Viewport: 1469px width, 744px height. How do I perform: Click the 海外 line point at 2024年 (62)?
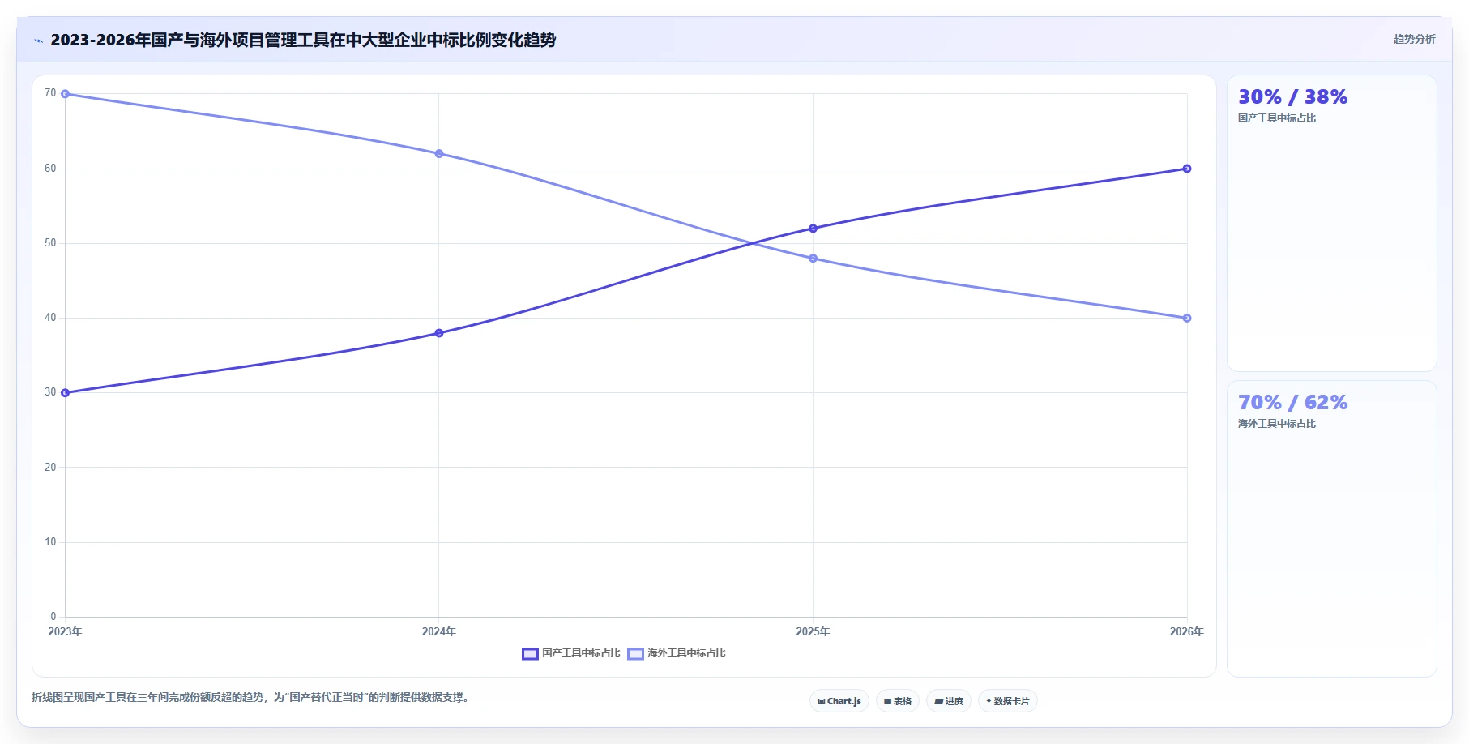tap(439, 153)
